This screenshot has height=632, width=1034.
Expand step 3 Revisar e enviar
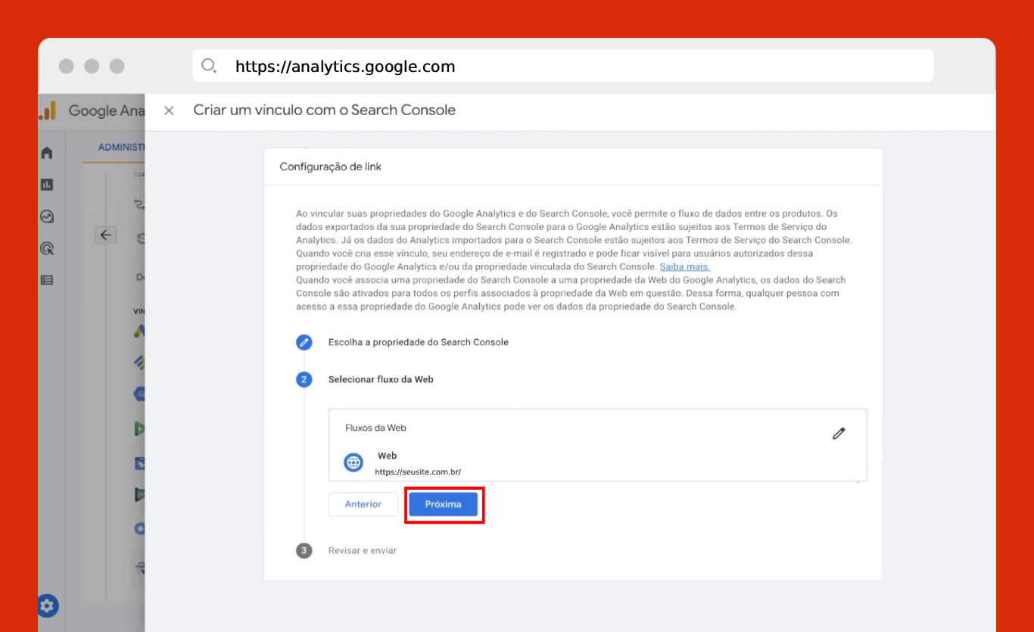click(x=362, y=550)
